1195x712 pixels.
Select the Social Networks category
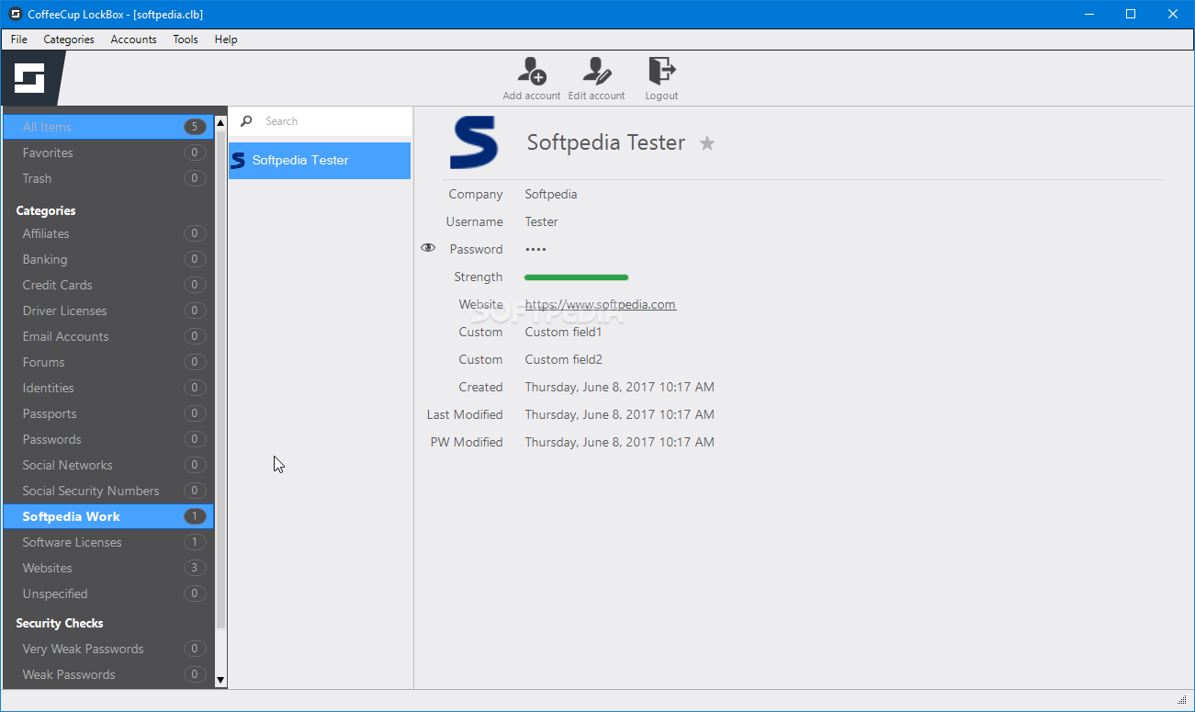click(x=108, y=465)
